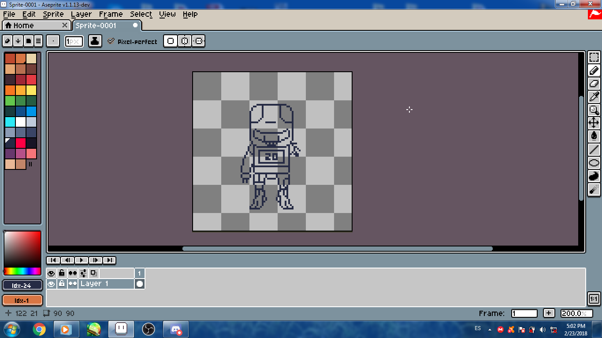Screen dimensions: 602x338
Task: Select the Rectangular Marquee tool
Action: coord(594,57)
